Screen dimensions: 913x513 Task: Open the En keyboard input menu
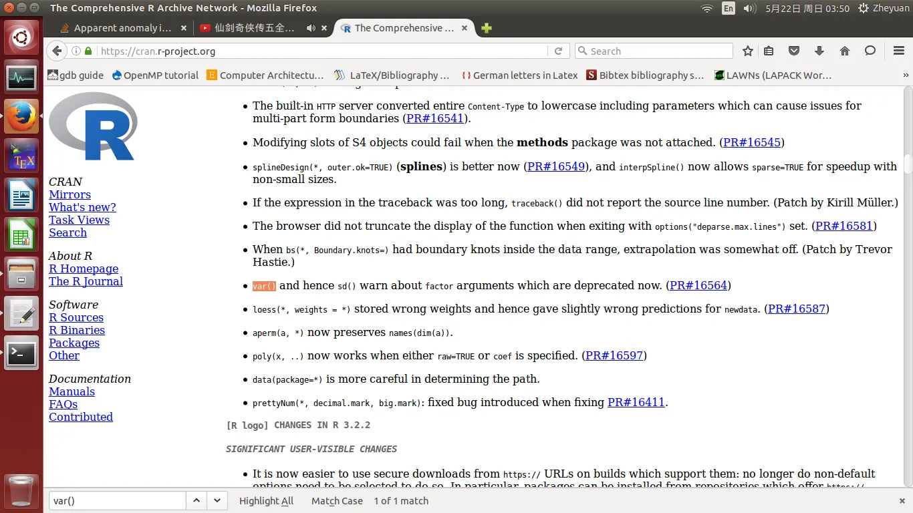click(x=729, y=8)
